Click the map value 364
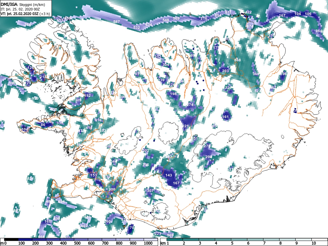This screenshot has height=246, width=328. [x=319, y=31]
